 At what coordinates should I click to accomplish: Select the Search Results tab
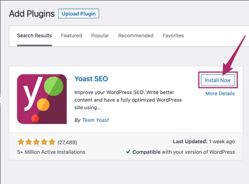(x=34, y=36)
